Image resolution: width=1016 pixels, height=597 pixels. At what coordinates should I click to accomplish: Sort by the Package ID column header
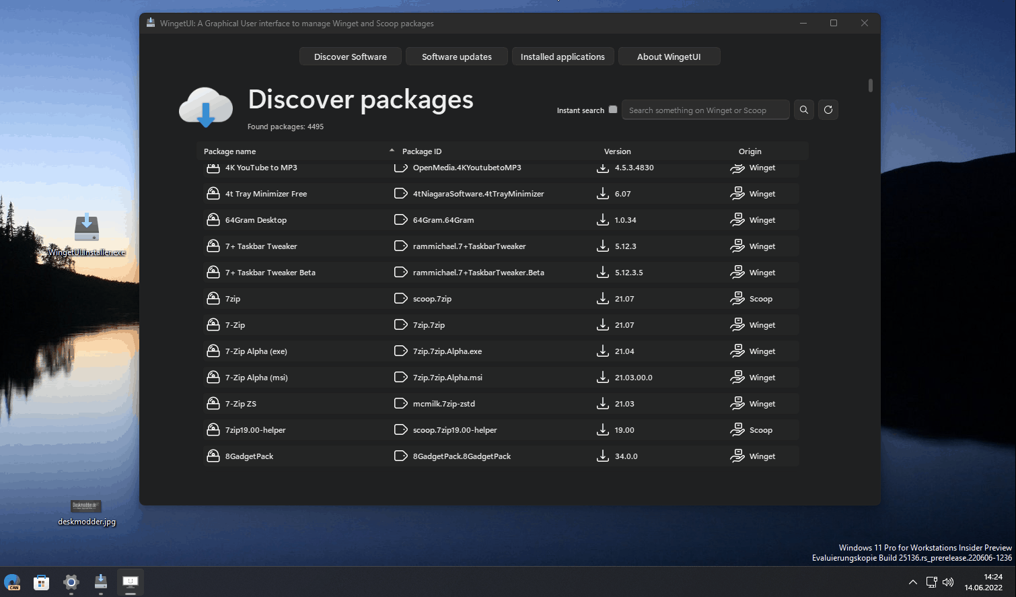[x=422, y=151]
